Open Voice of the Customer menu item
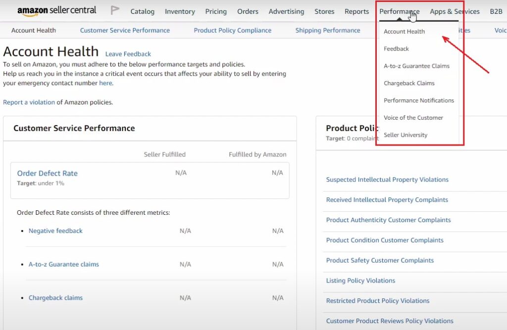507x330 pixels. click(413, 118)
